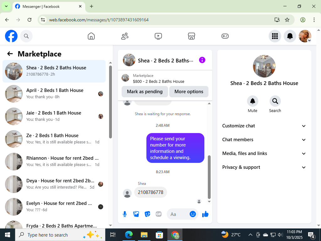Expand the Chat members section

pos(264,140)
